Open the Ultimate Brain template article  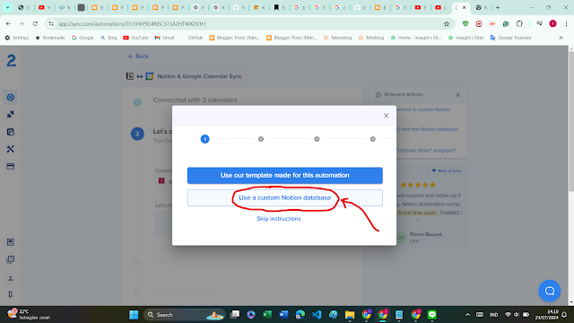[x=426, y=151]
